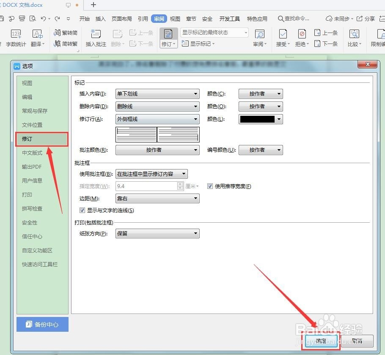Uncheck 使用推荐宽度 option
The image size is (385, 355).
click(210, 186)
